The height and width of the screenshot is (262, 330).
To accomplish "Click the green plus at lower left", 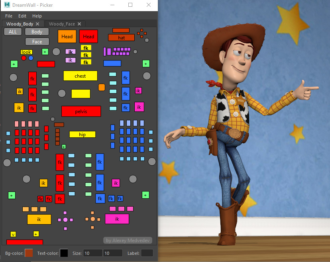I will 12,196.
